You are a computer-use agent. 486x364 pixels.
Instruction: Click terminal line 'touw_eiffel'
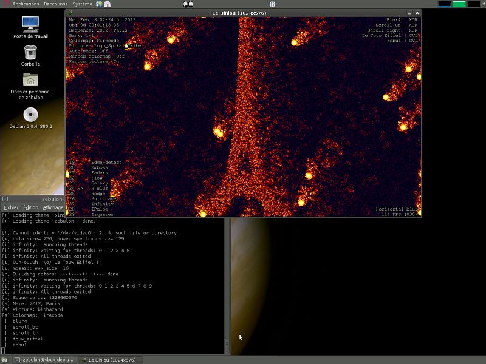point(27,339)
